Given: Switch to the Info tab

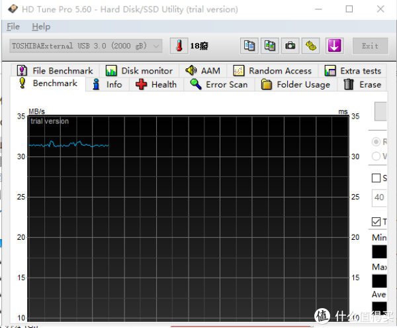Looking at the screenshot, I should click(x=108, y=84).
